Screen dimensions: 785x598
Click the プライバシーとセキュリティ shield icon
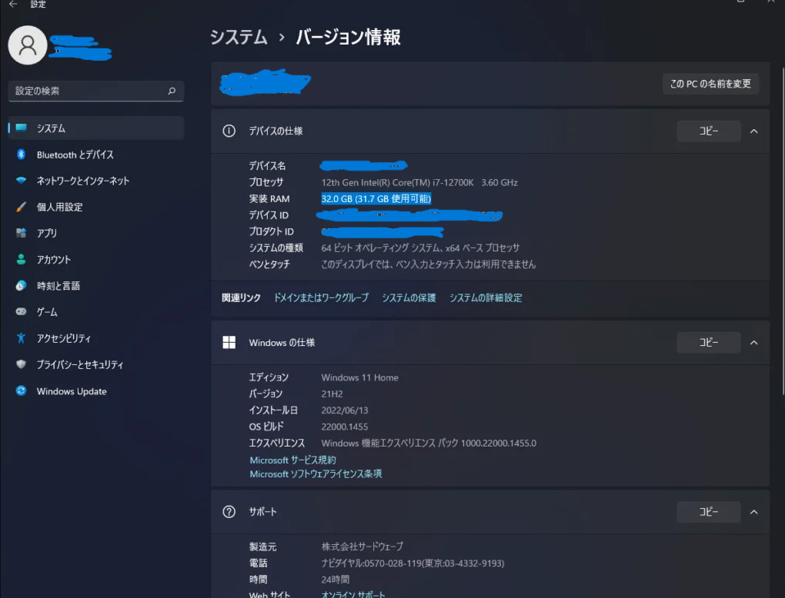(x=21, y=364)
